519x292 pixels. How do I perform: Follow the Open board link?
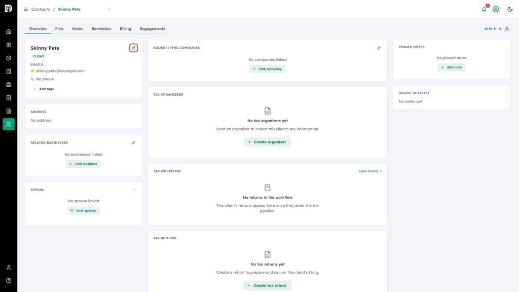point(370,171)
